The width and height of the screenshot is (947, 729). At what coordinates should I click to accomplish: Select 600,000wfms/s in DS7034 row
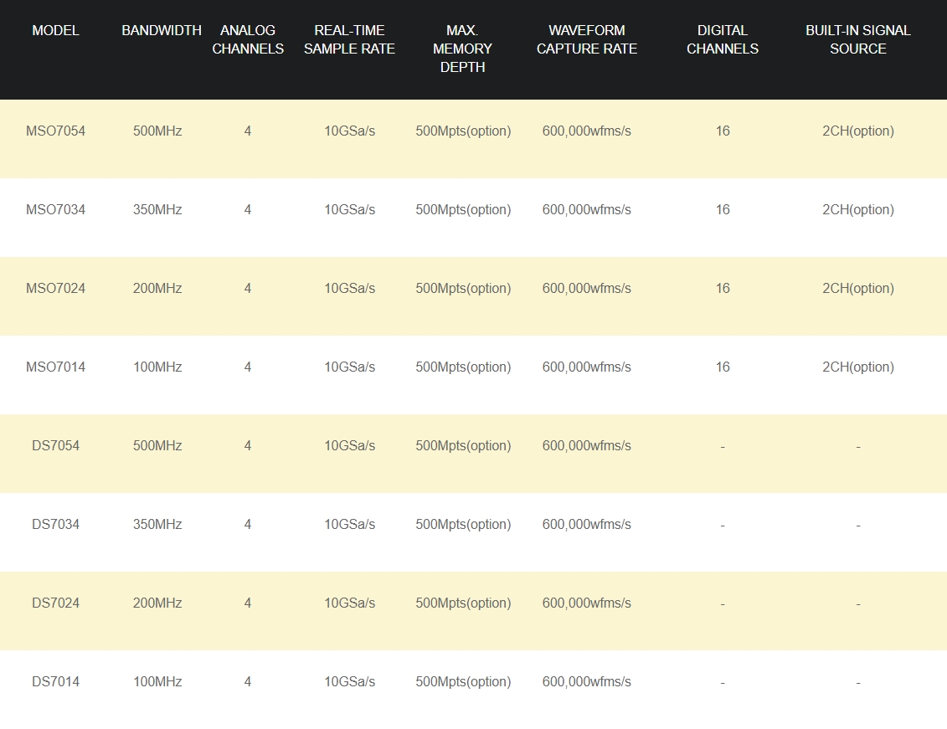click(x=586, y=525)
